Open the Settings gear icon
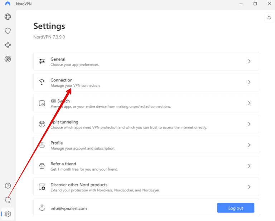Image resolution: width=275 pixels, height=221 pixels. pyautogui.click(x=8, y=214)
